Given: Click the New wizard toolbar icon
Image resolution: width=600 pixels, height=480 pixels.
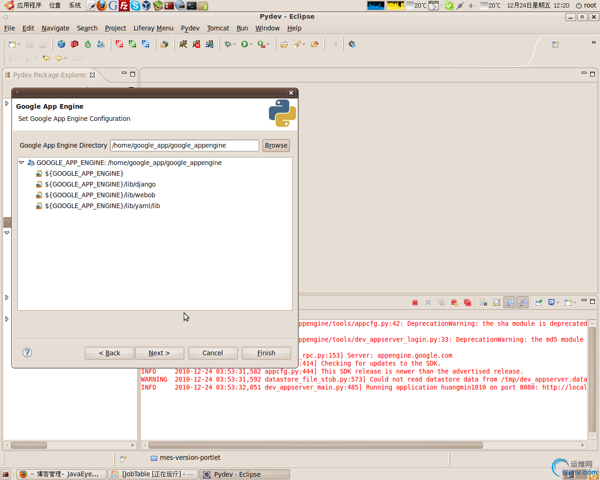Looking at the screenshot, I should click(x=12, y=44).
